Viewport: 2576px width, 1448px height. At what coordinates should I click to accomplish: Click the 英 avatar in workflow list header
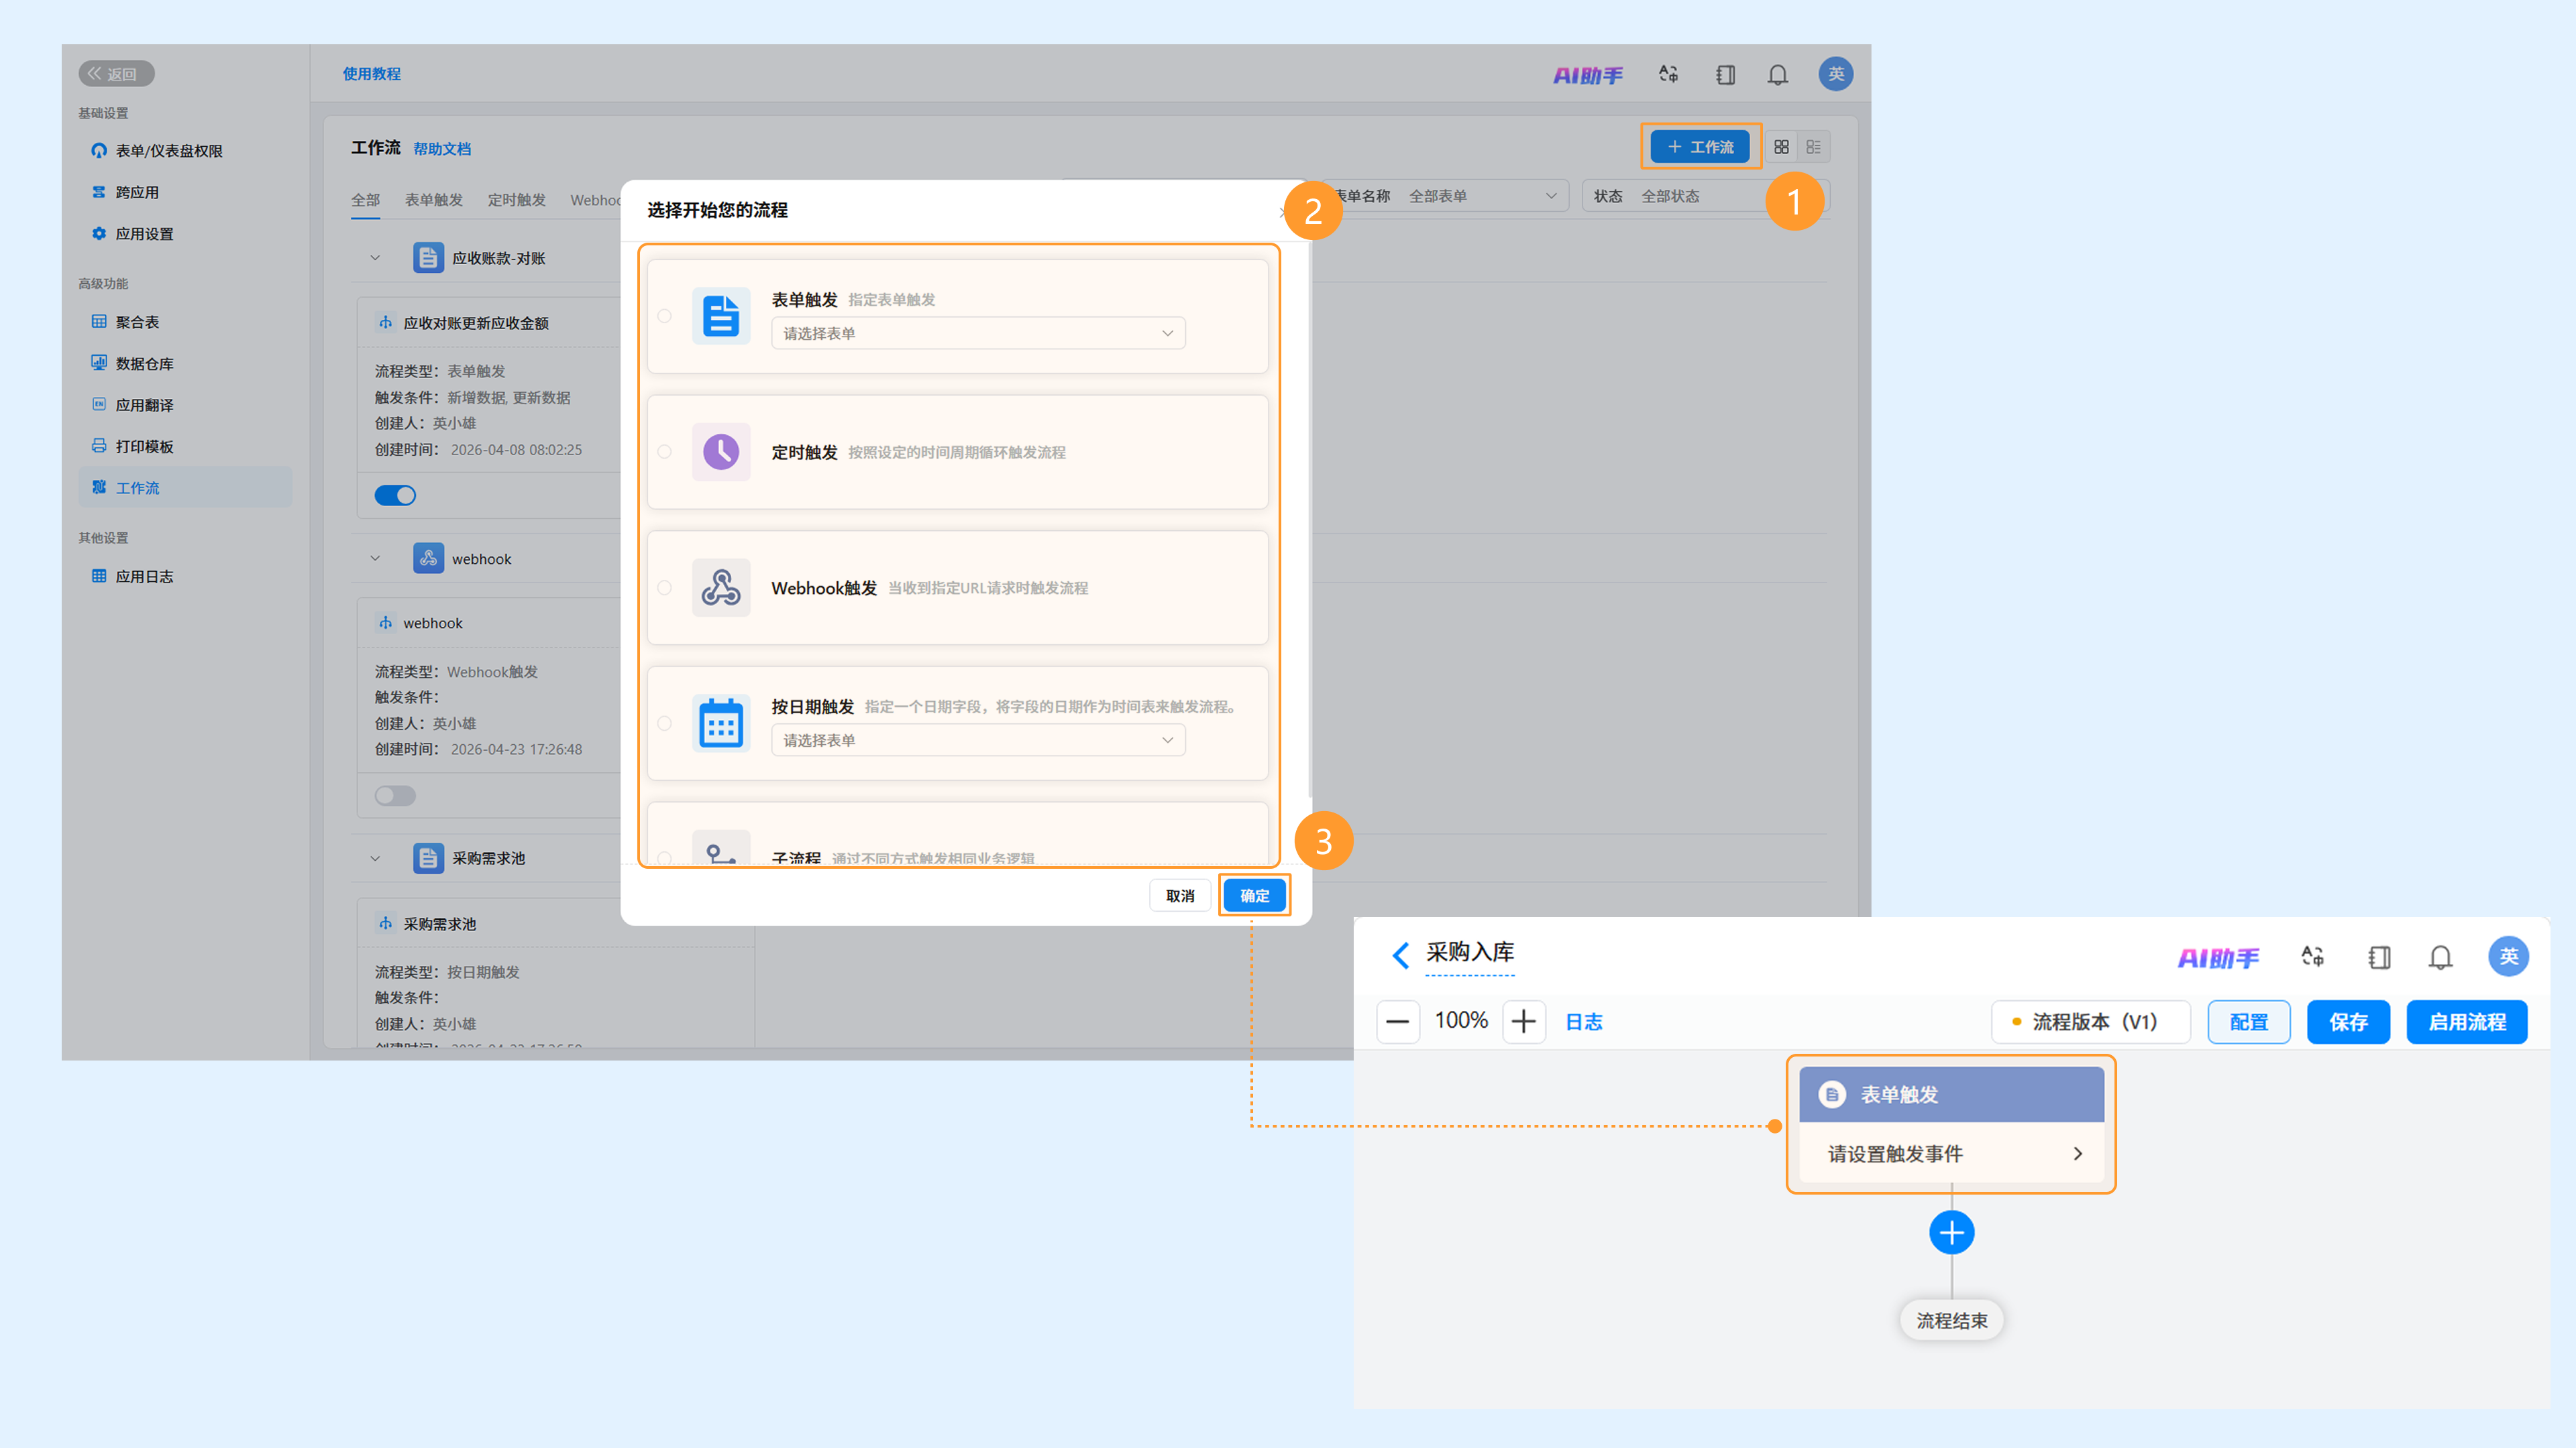tap(1835, 74)
